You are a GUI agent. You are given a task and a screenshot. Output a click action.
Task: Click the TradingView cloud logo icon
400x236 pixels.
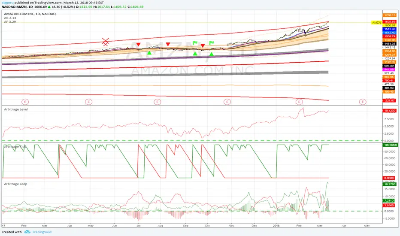point(27,232)
